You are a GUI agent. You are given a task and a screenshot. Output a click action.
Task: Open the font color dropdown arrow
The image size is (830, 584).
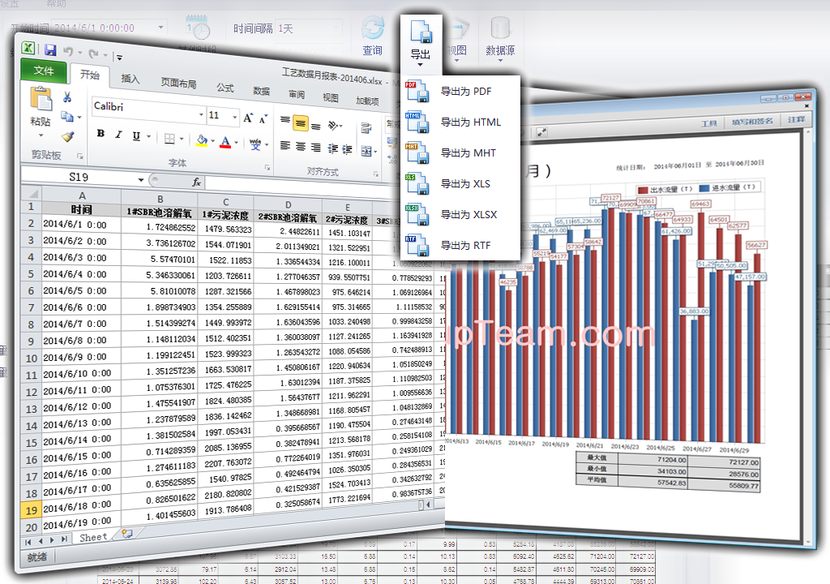pos(236,143)
